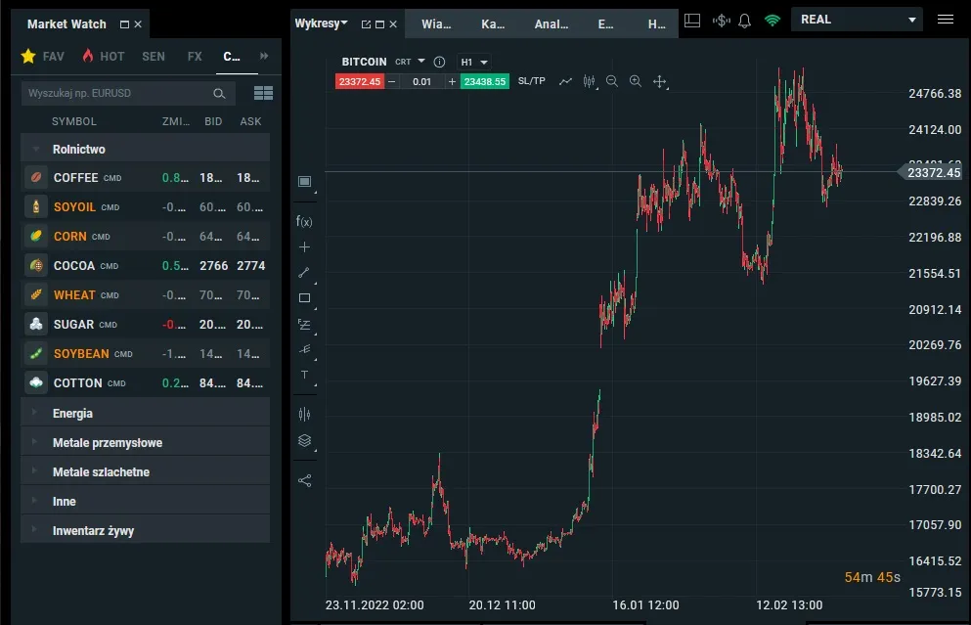Open the f(x) indicators tool

coord(304,221)
